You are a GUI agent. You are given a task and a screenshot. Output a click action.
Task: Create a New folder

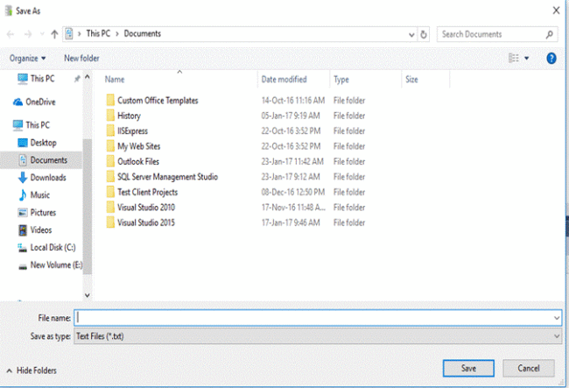[x=81, y=58]
